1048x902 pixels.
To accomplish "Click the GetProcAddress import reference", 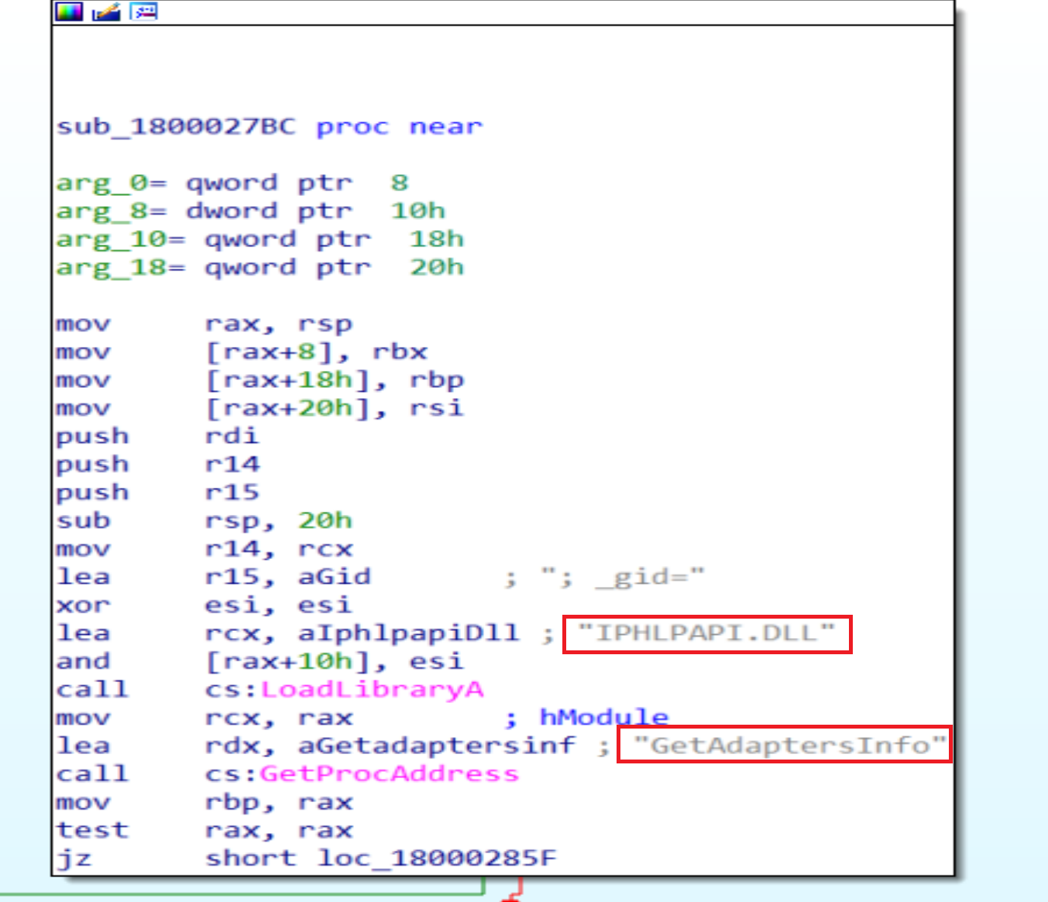I will [389, 773].
